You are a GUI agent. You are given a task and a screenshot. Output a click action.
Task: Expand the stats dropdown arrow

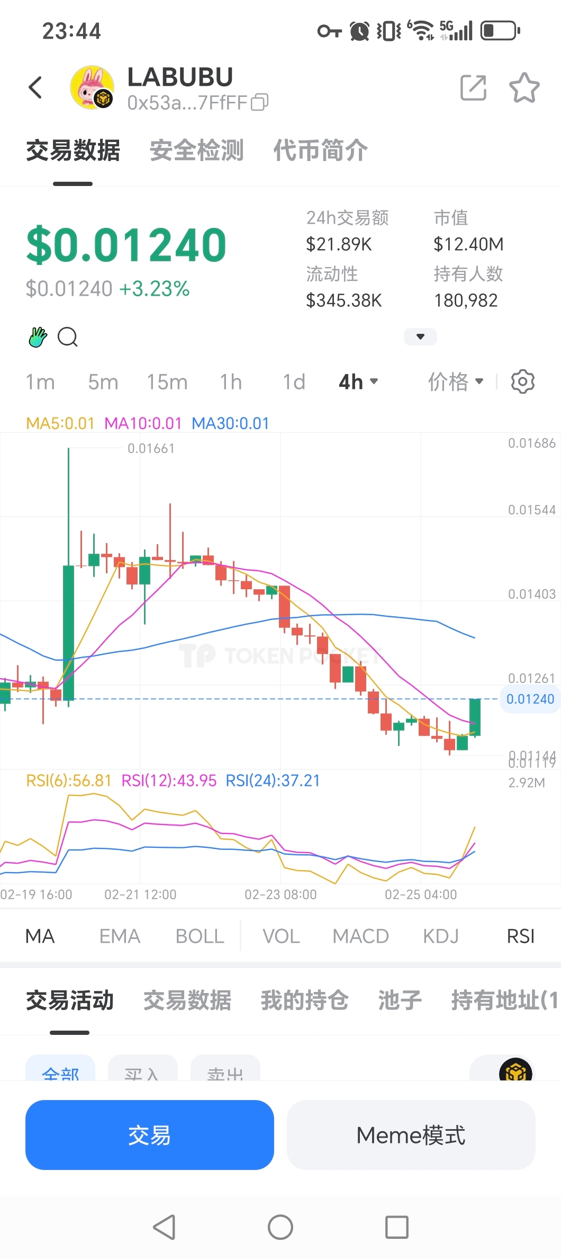pyautogui.click(x=420, y=336)
